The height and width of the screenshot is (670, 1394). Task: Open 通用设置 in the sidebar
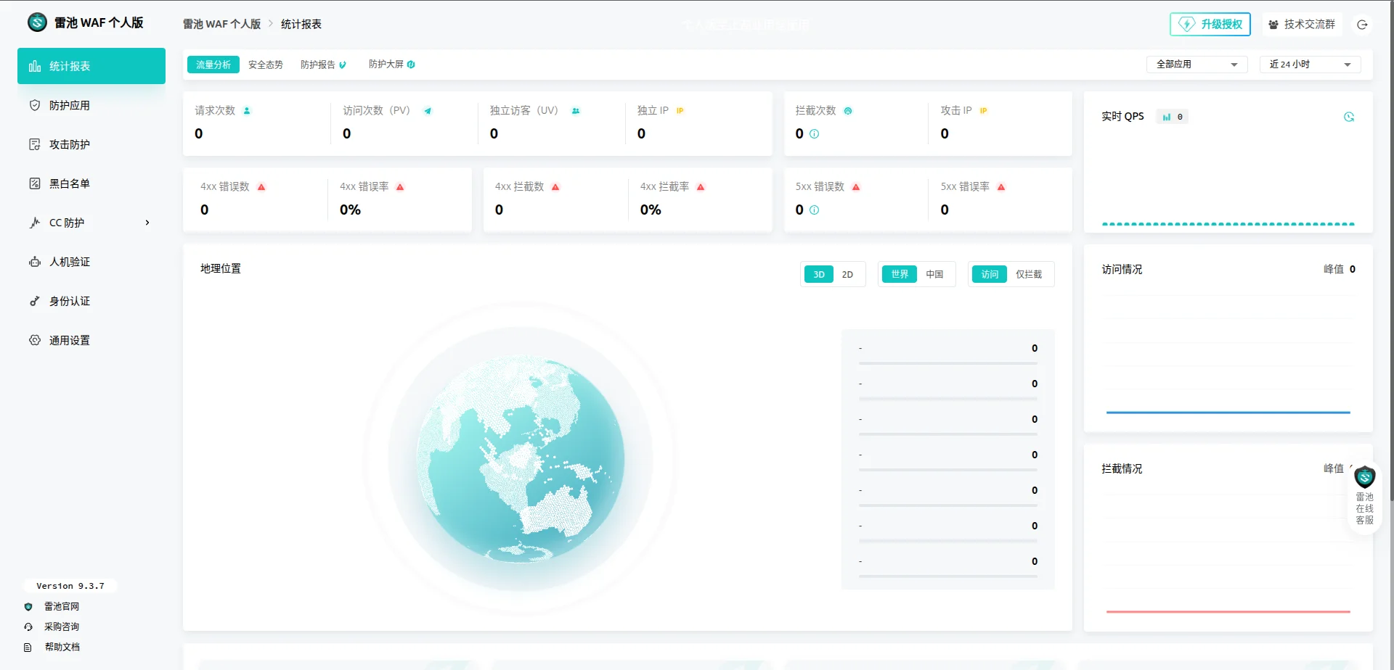click(91, 340)
